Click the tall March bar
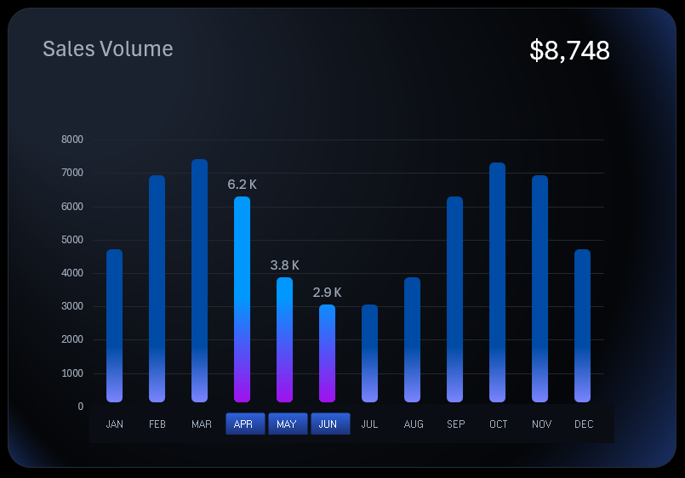Screen dimensions: 685x478 tap(200, 281)
